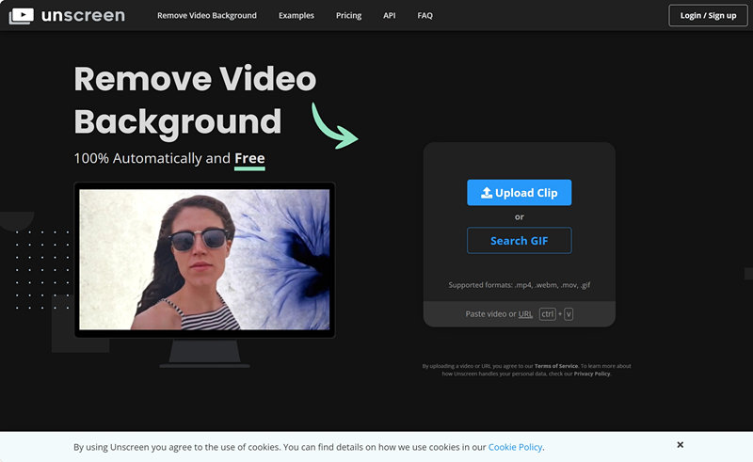Open the Terms of Service link

pos(556,366)
